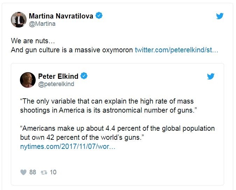Image resolution: width=236 pixels, height=190 pixels.
Task: Click verified badge beside Martina Navratilova
Action: tap(99, 16)
